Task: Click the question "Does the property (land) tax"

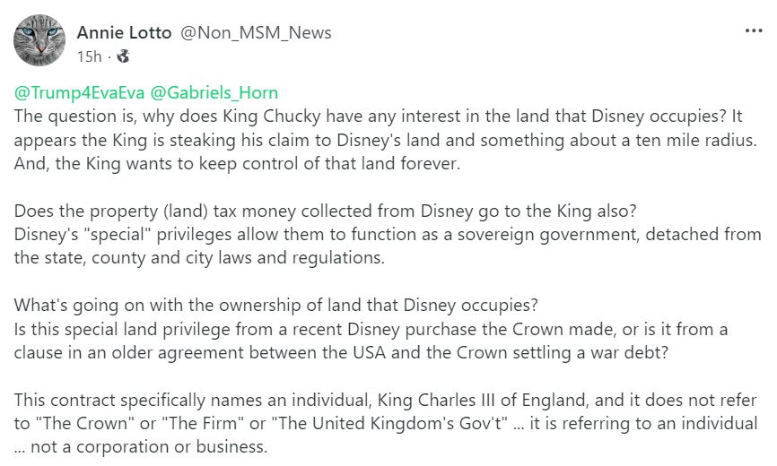Action: click(325, 211)
